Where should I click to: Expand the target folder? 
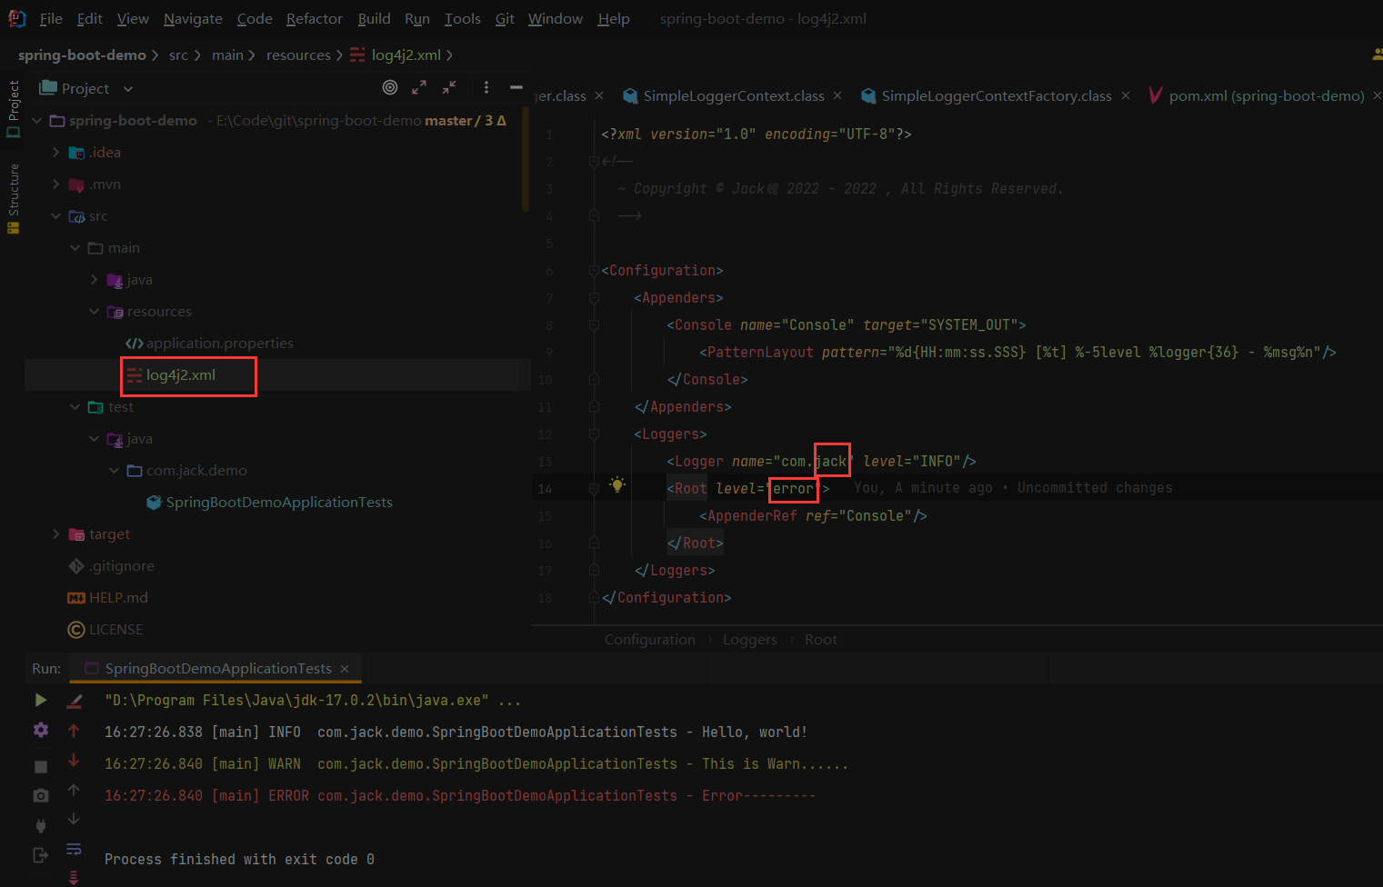coord(56,534)
